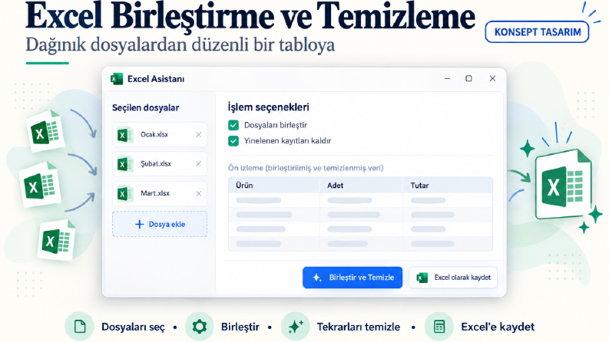
Task: Click the Excel'e kaydet step label
Action: [498, 327]
